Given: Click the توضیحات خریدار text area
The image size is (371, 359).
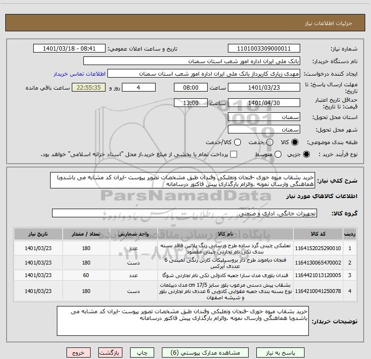Looking at the screenshot, I should (183, 321).
